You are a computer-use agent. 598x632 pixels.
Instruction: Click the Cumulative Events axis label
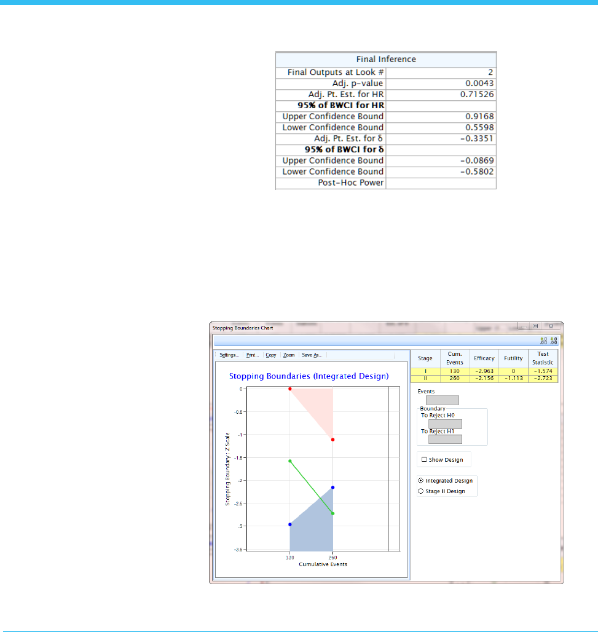pos(323,564)
